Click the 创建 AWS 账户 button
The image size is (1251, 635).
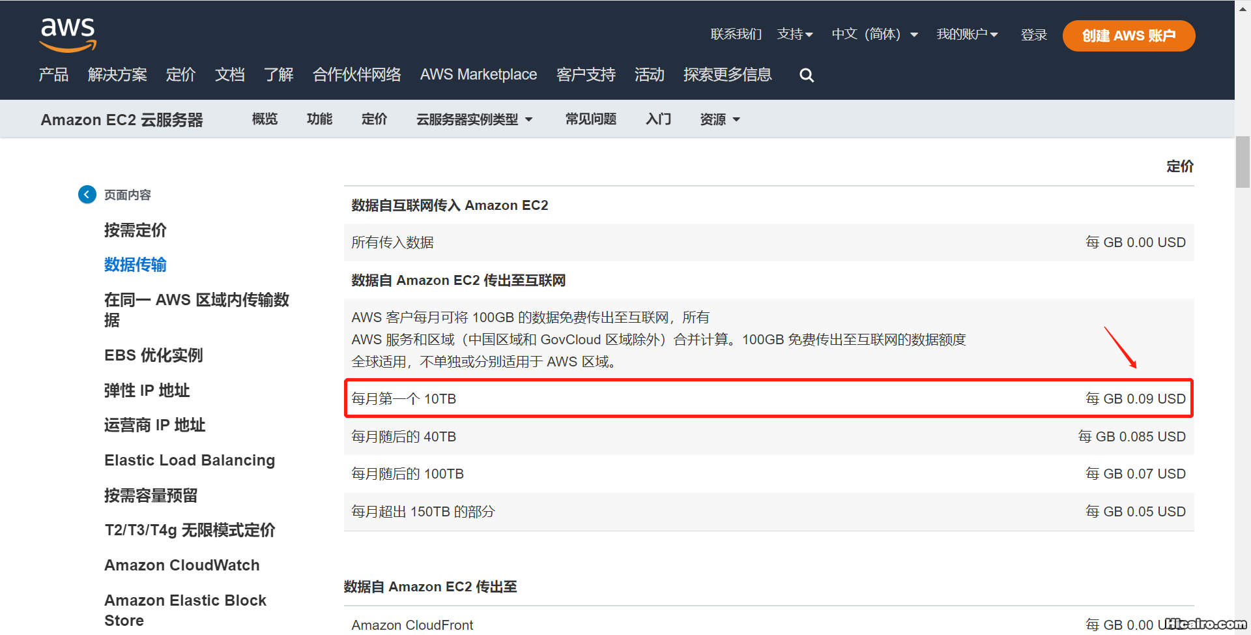pyautogui.click(x=1129, y=36)
